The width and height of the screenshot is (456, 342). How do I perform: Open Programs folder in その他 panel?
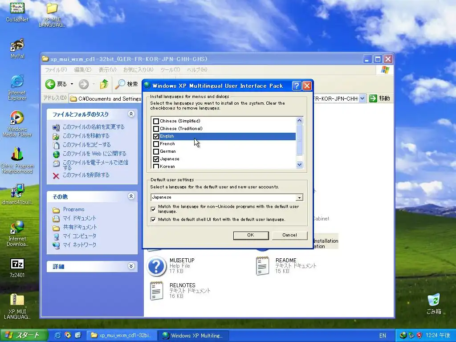point(73,209)
